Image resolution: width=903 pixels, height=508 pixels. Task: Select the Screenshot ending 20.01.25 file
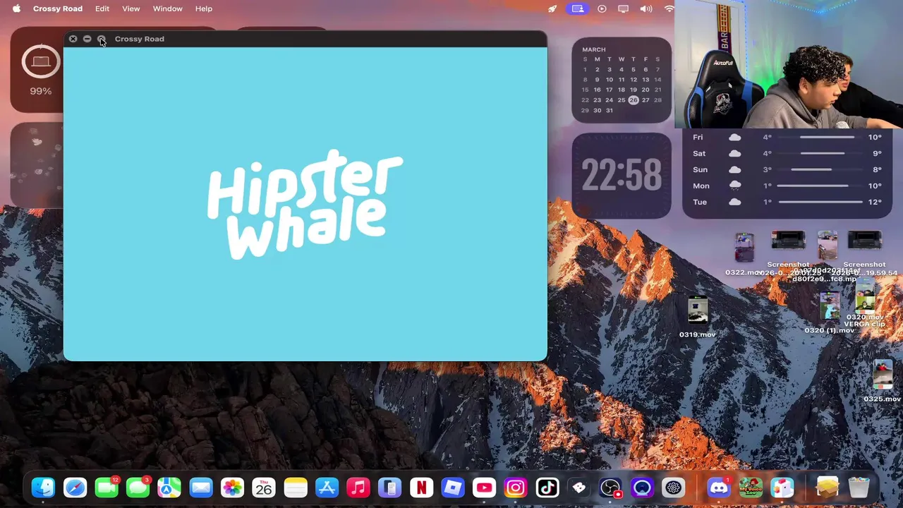pos(788,254)
